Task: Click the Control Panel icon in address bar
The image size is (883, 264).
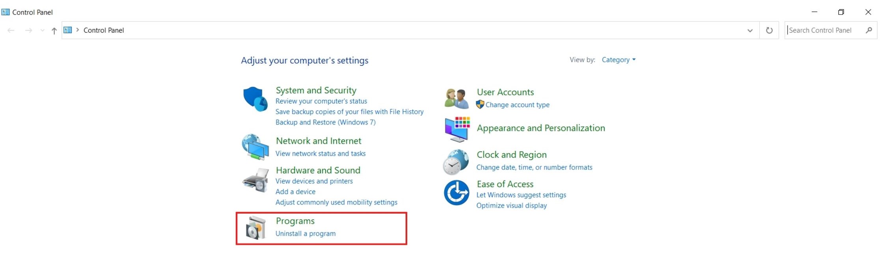Action: tap(68, 30)
